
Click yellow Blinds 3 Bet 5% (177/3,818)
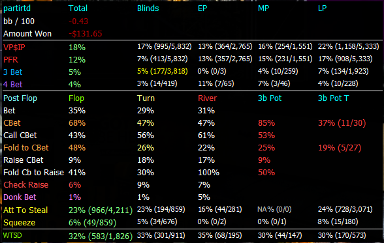pyautogui.click(x=163, y=71)
